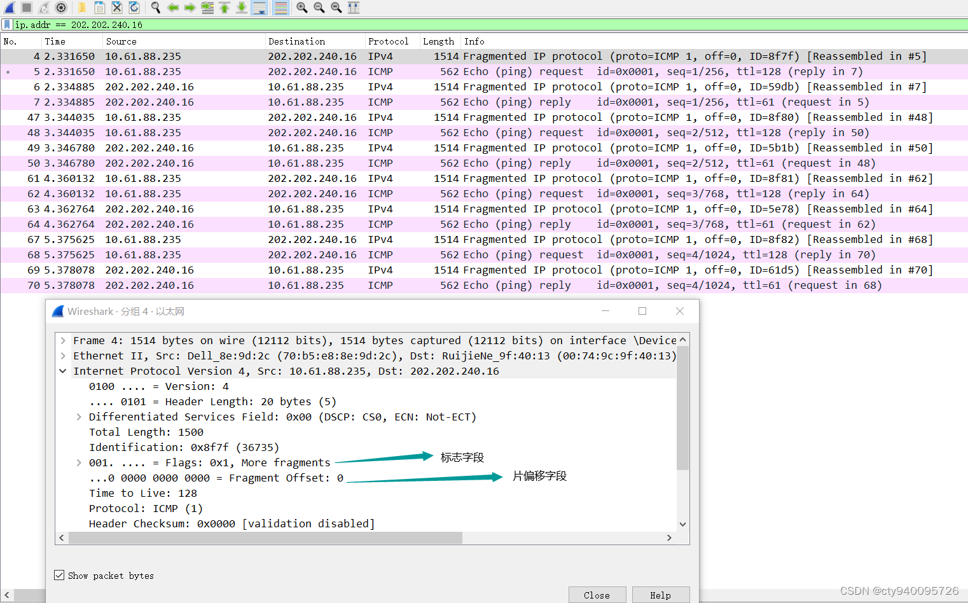Open capture options gear icon

pyautogui.click(x=61, y=8)
